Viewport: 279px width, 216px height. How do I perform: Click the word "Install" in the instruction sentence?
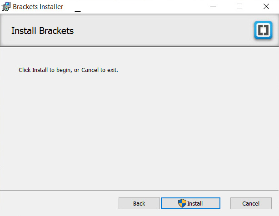[x=40, y=70]
